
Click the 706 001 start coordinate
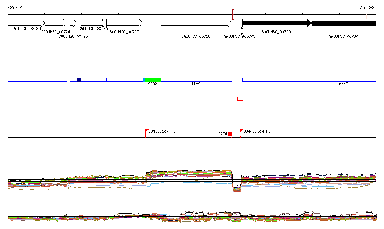[x=15, y=7]
